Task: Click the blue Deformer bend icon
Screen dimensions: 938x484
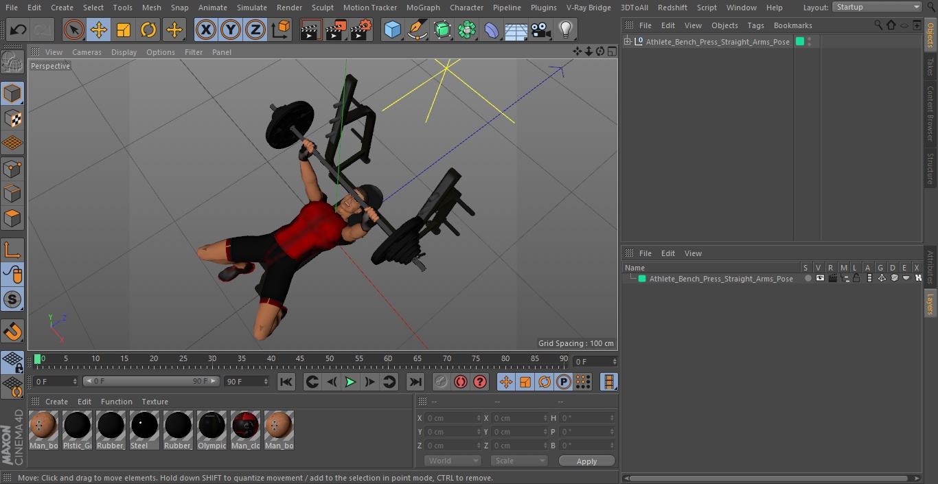Action: coord(492,30)
